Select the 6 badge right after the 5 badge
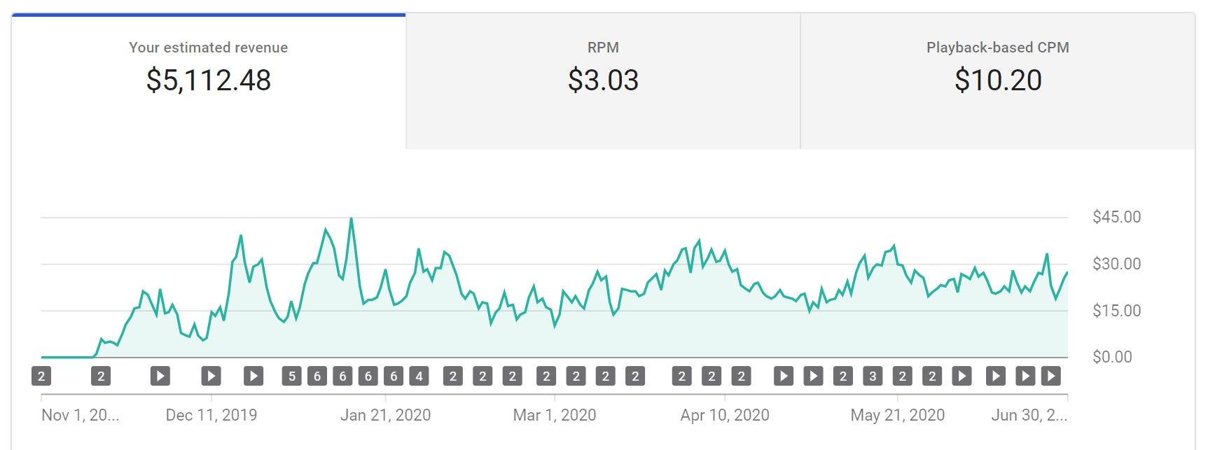Screen dimensions: 1208x450 pyautogui.click(x=317, y=377)
